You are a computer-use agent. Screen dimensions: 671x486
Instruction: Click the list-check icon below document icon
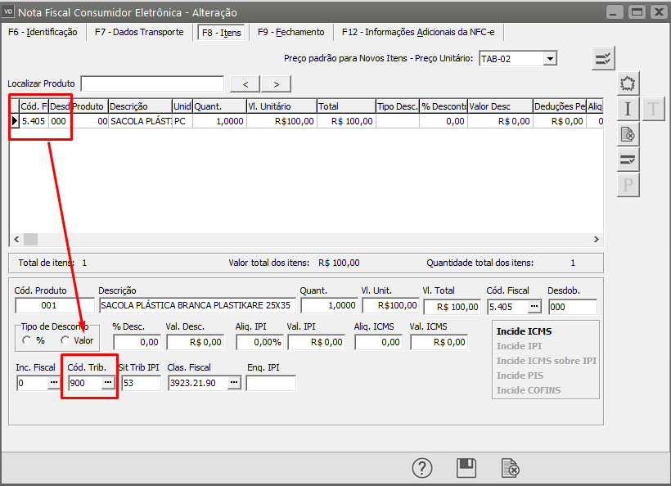(x=628, y=160)
